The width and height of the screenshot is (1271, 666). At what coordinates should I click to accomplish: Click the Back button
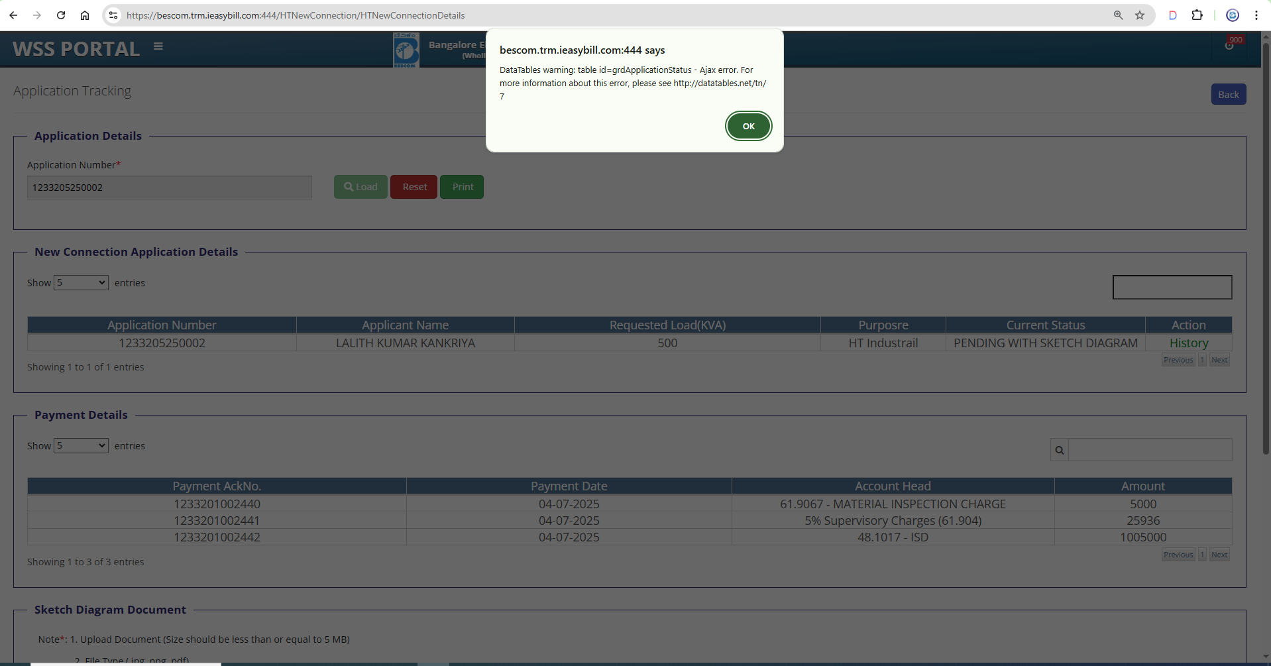[1229, 94]
